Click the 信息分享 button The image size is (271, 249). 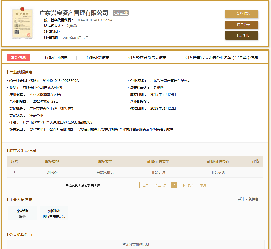pyautogui.click(x=241, y=25)
